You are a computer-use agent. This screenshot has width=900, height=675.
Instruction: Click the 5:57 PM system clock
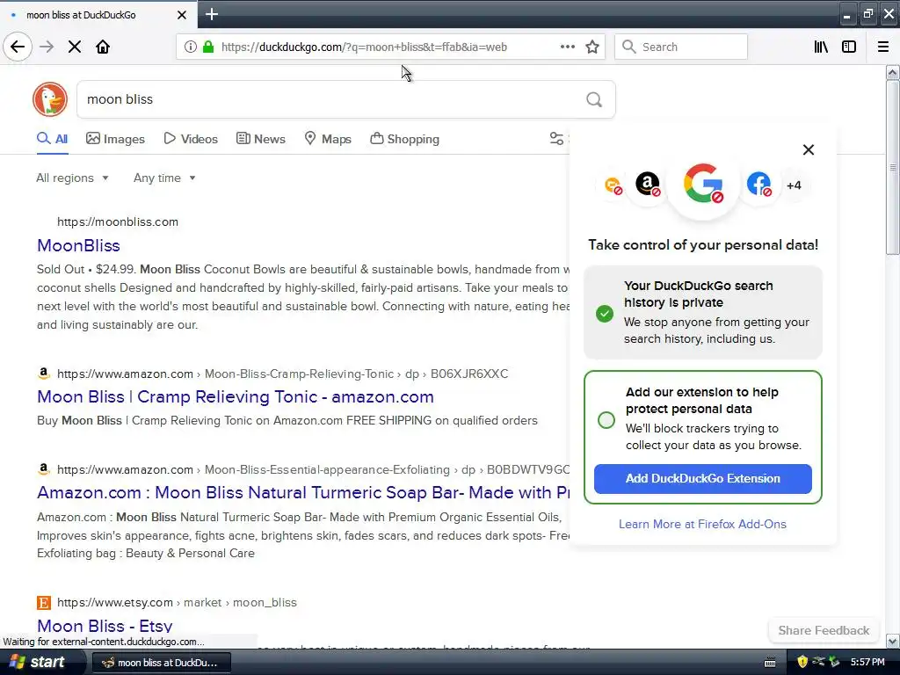[867, 662]
